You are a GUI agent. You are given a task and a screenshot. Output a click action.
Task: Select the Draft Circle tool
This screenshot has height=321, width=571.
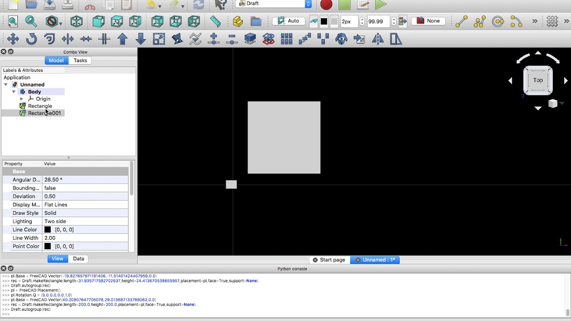pos(498,21)
